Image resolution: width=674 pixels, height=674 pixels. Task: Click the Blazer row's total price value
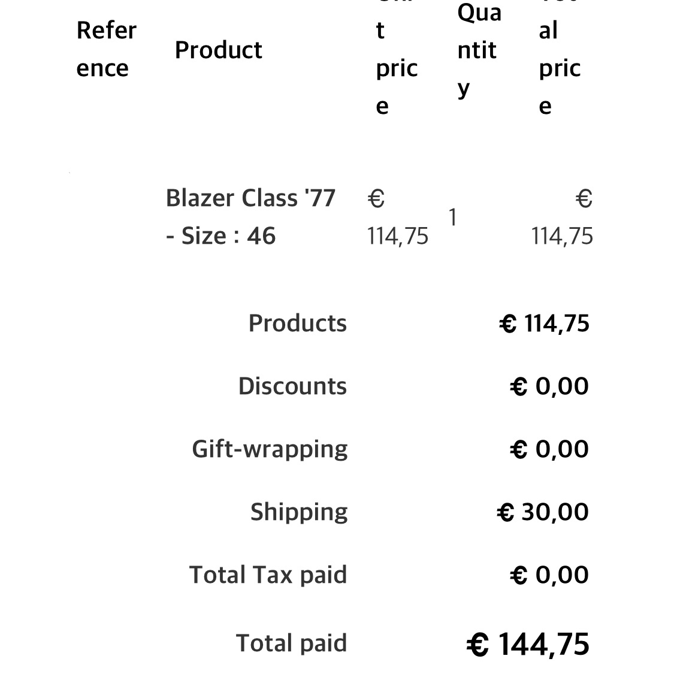[x=562, y=216]
